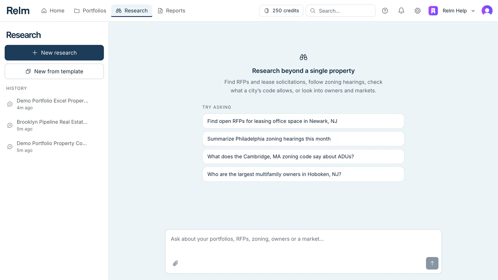The image size is (498, 280).
Task: Focus the top Search field
Action: (341, 11)
